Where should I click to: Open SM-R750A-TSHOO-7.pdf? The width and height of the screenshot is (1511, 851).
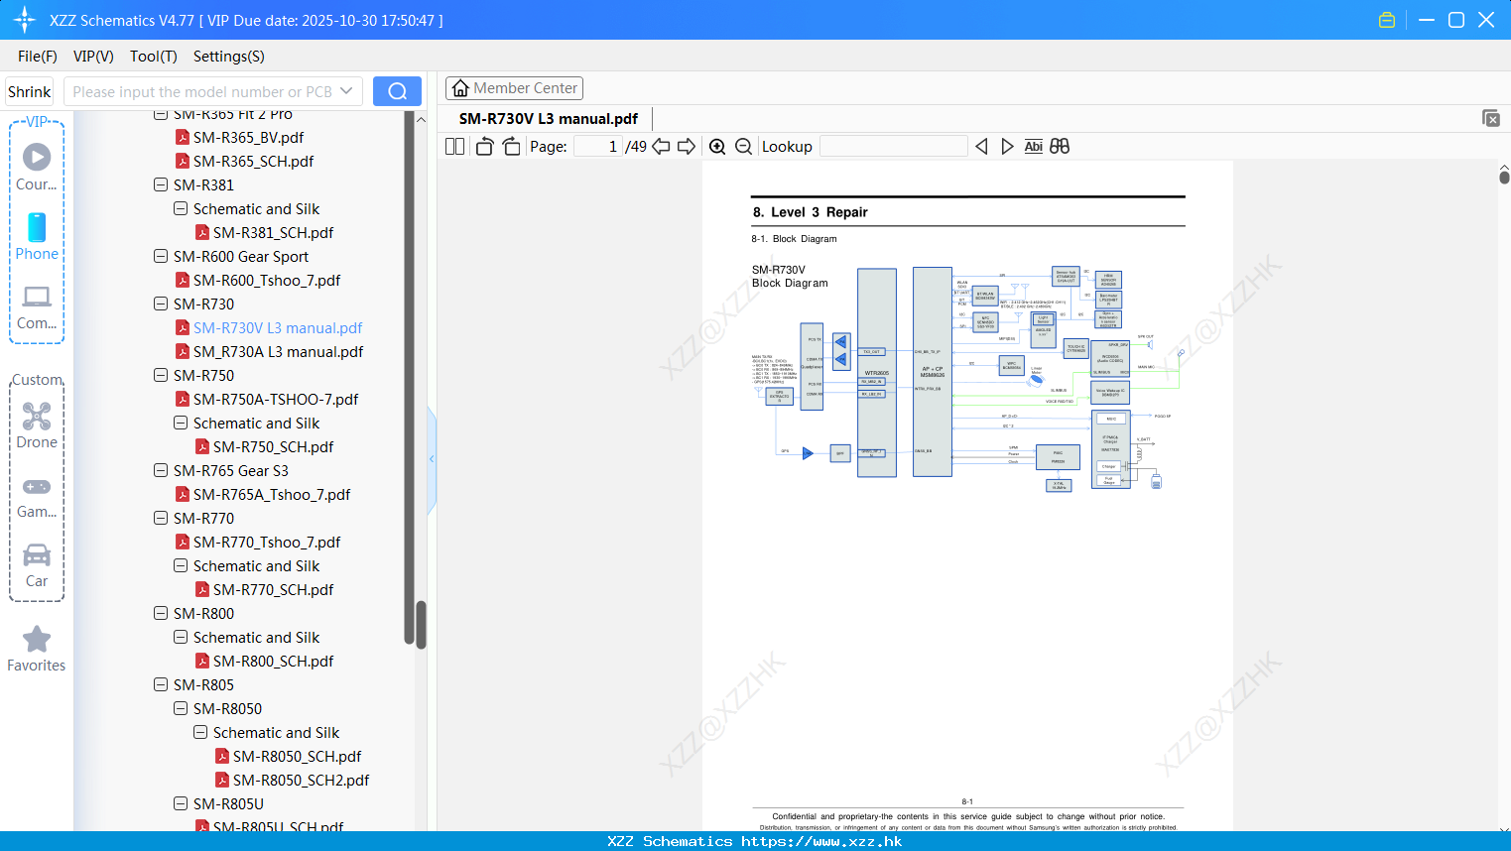tap(276, 399)
